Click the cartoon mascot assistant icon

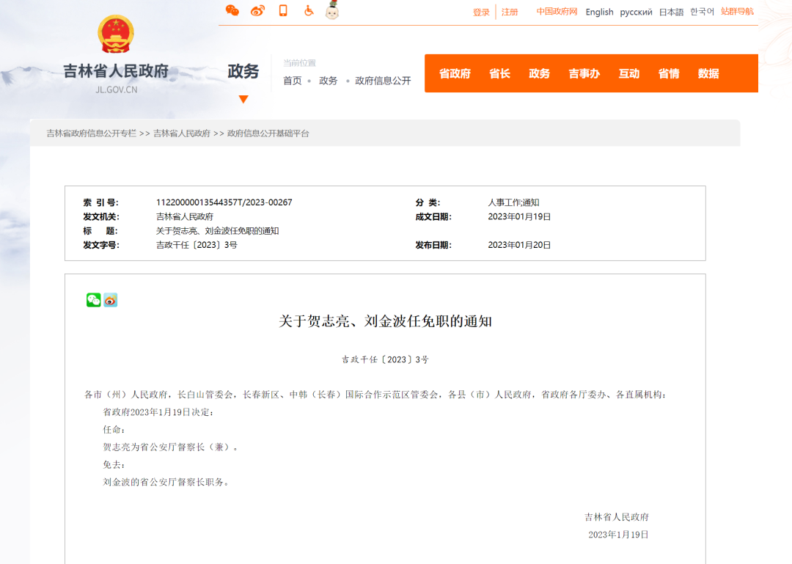[332, 10]
